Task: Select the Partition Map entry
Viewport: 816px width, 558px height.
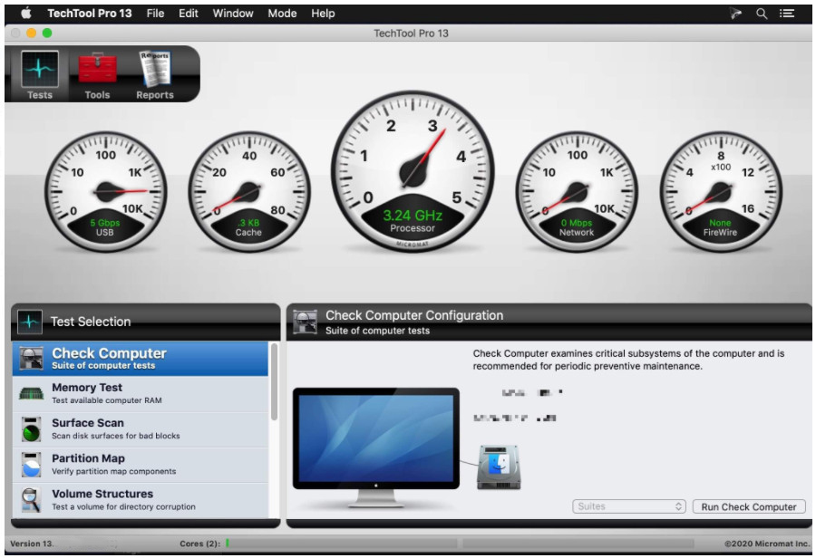Action: pyautogui.click(x=140, y=465)
